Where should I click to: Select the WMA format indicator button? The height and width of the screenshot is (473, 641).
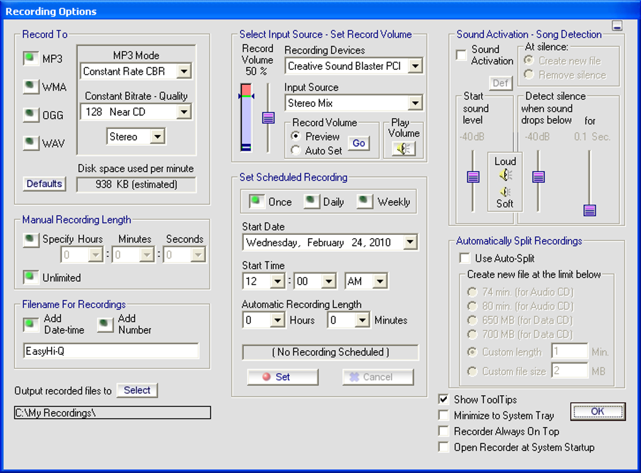tap(31, 87)
